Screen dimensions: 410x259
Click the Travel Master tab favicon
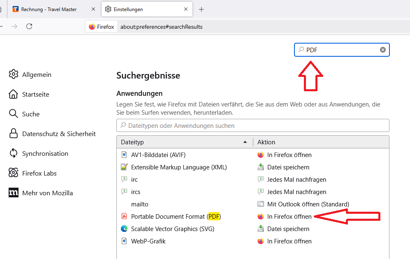click(x=16, y=9)
